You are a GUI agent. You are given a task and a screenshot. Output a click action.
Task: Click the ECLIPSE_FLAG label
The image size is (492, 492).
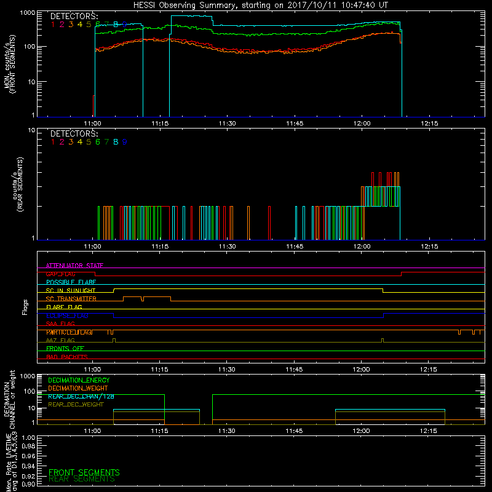[67, 315]
